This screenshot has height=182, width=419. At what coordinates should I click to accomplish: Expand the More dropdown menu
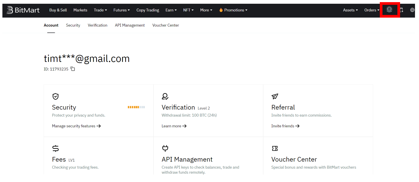pyautogui.click(x=206, y=10)
